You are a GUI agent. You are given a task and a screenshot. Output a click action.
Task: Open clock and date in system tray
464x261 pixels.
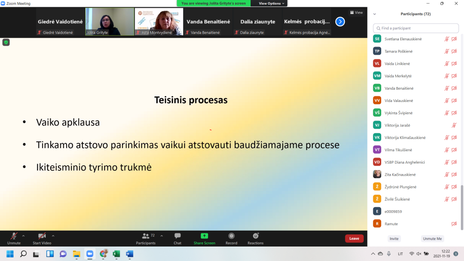(x=441, y=254)
